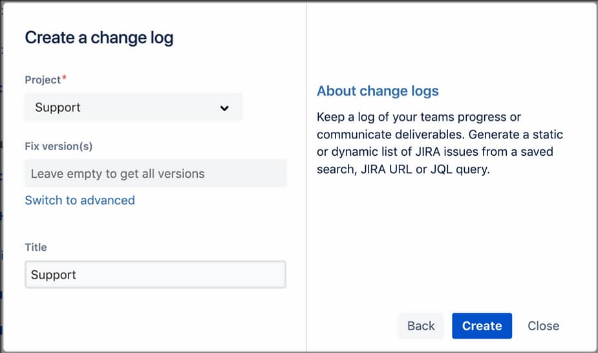Focus the Title text field

pyautogui.click(x=155, y=275)
